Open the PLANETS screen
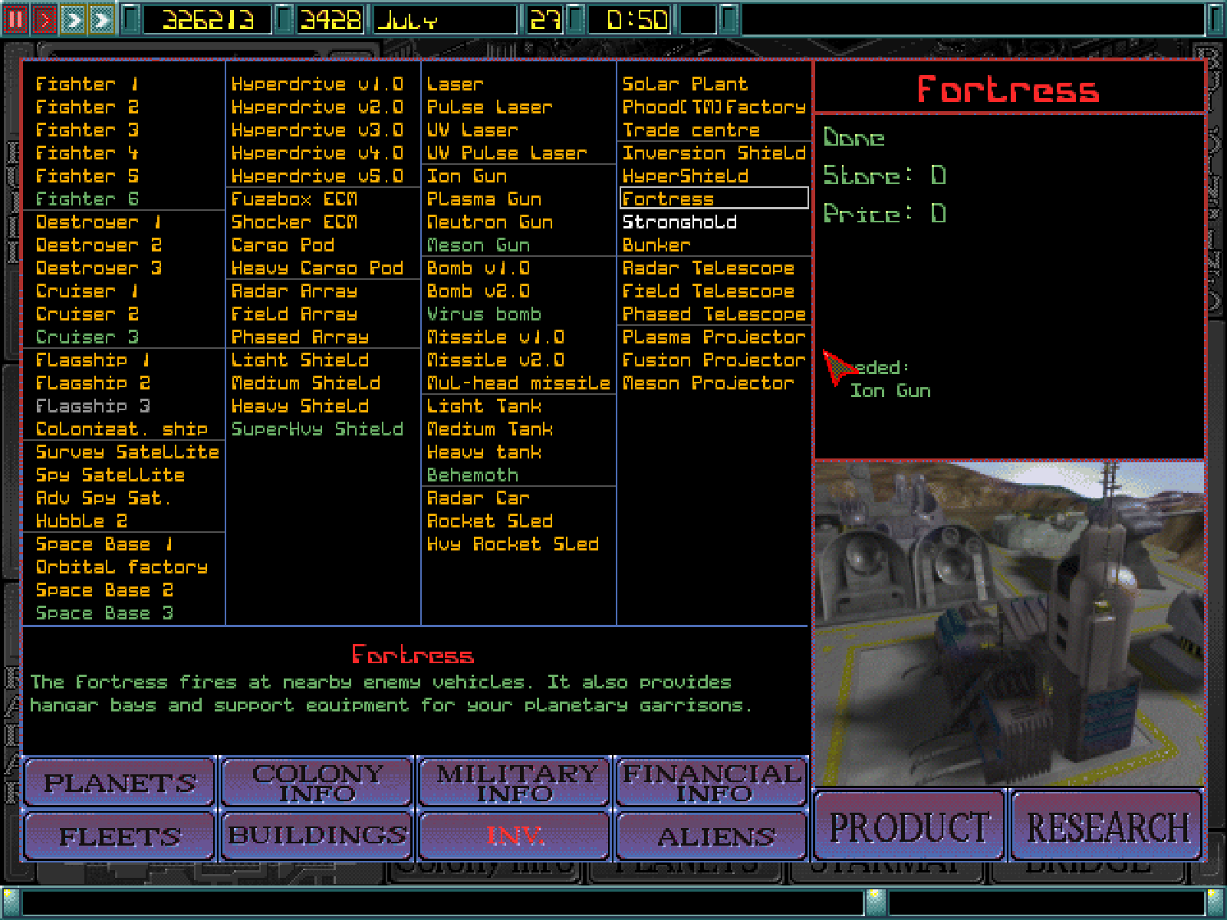 pos(120,782)
